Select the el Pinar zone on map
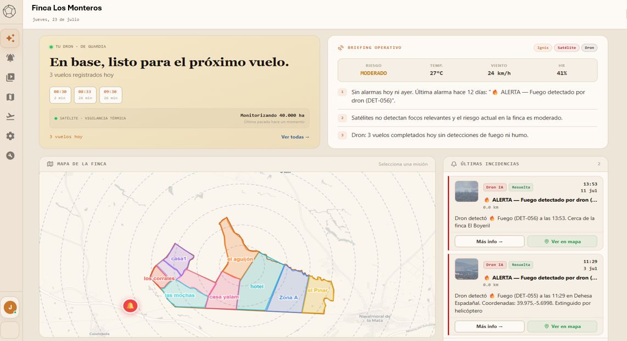 tap(317, 291)
